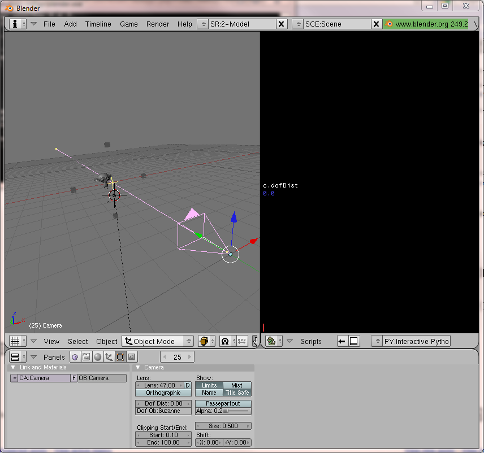Select the Suzanne monkey mesh in viewport

coord(103,180)
